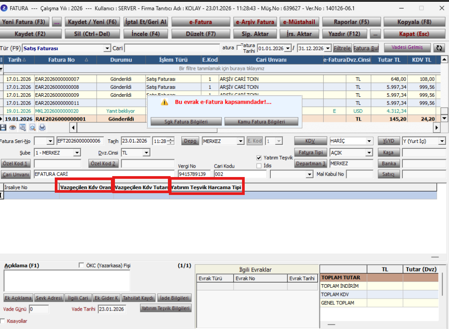Screen dimensions: 449x329
Task: Click the ellipsis button next to Yazdır (F12)
Action: click(x=375, y=34)
